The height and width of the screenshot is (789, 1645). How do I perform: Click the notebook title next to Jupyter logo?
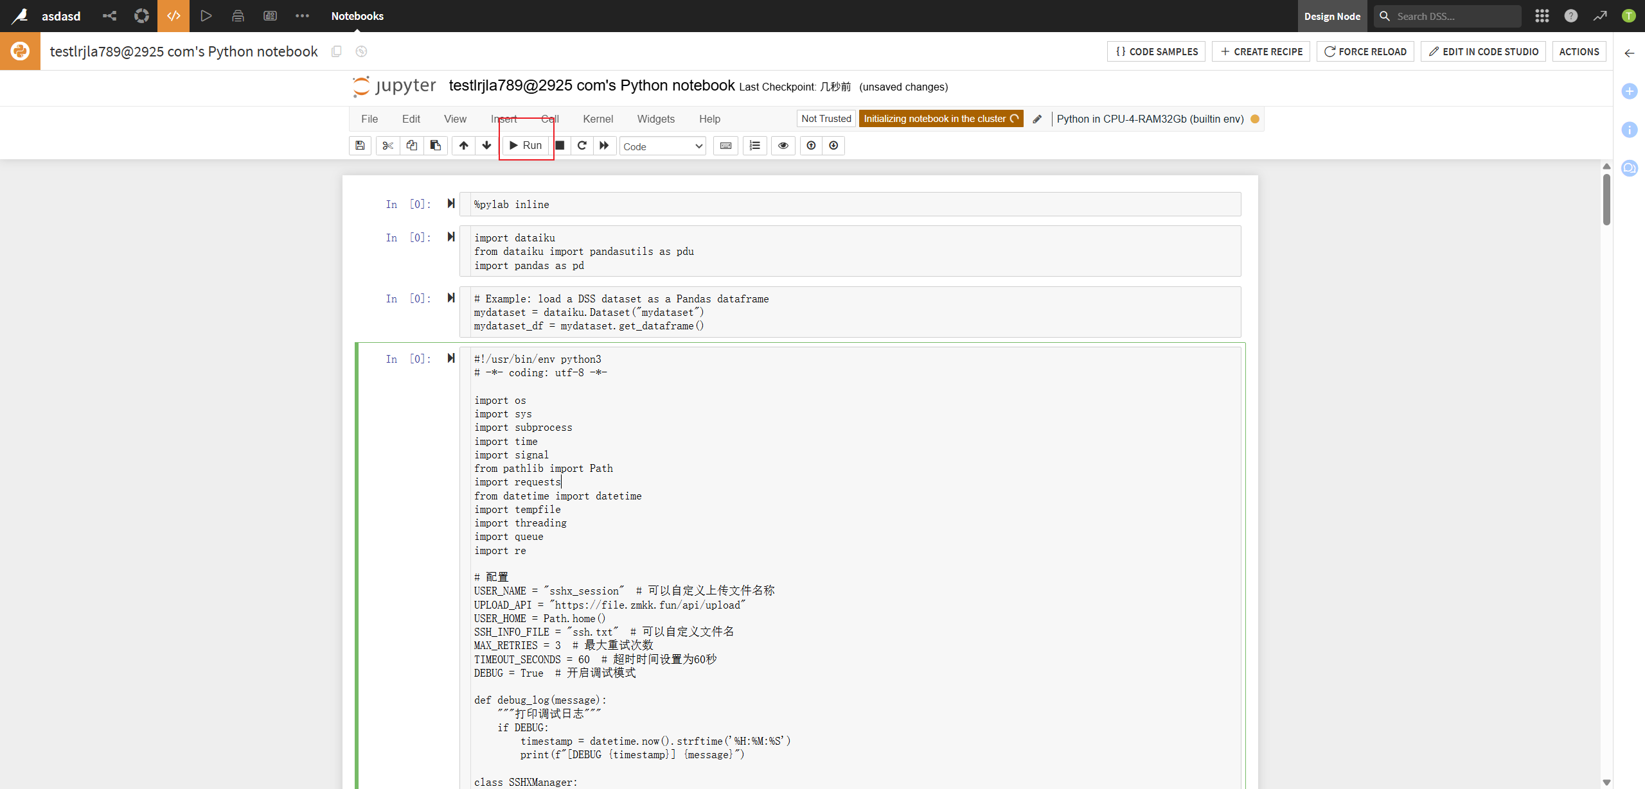pyautogui.click(x=592, y=85)
